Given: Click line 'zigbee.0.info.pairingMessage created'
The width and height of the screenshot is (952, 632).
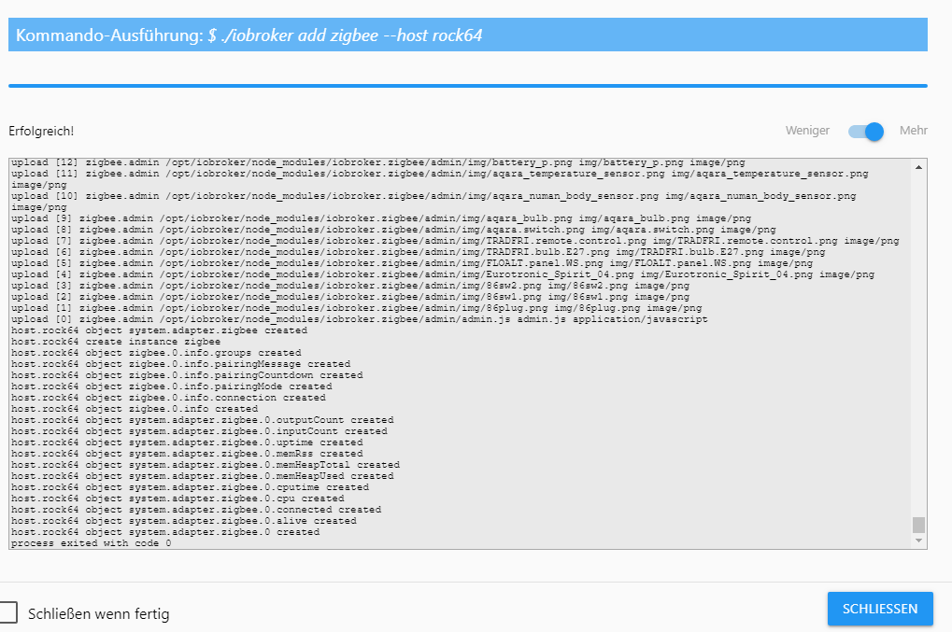Looking at the screenshot, I should tap(180, 364).
